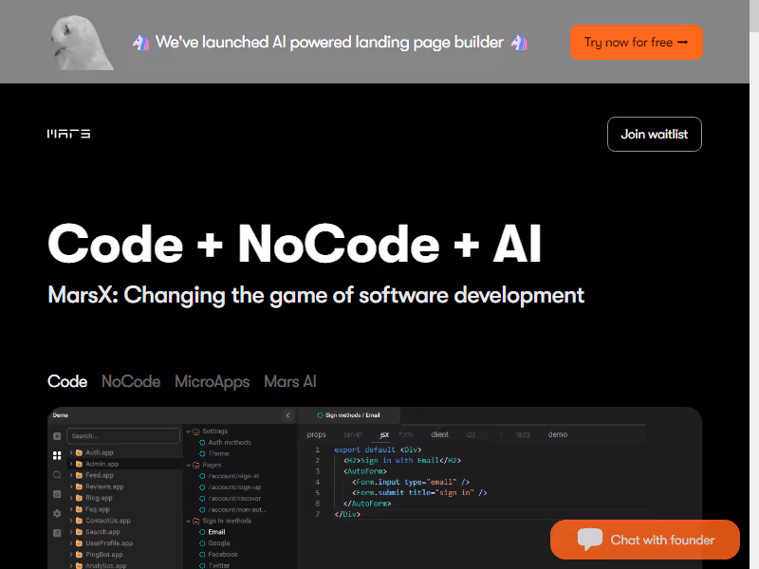
Task: Click the Auth.app folder icon
Action: click(x=80, y=453)
